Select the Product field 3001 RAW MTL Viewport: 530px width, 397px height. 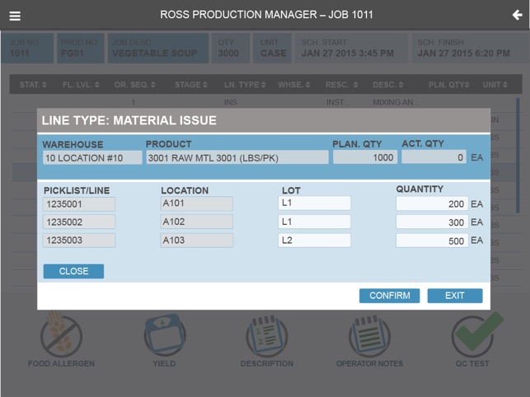tap(237, 158)
